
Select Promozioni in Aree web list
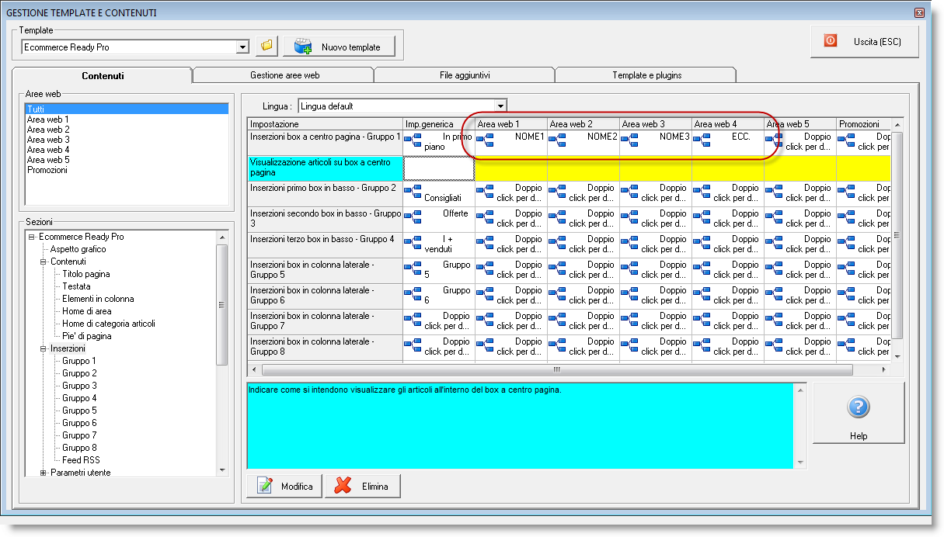(x=47, y=170)
